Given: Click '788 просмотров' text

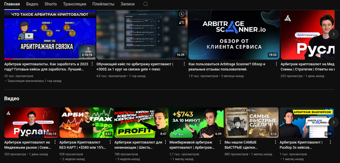Looking at the screenshot, I should coord(126,154).
